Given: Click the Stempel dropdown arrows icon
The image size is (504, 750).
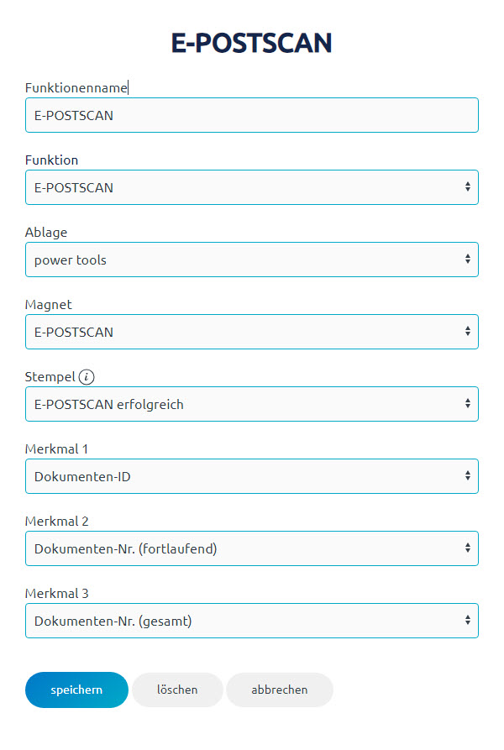Looking at the screenshot, I should click(x=468, y=403).
